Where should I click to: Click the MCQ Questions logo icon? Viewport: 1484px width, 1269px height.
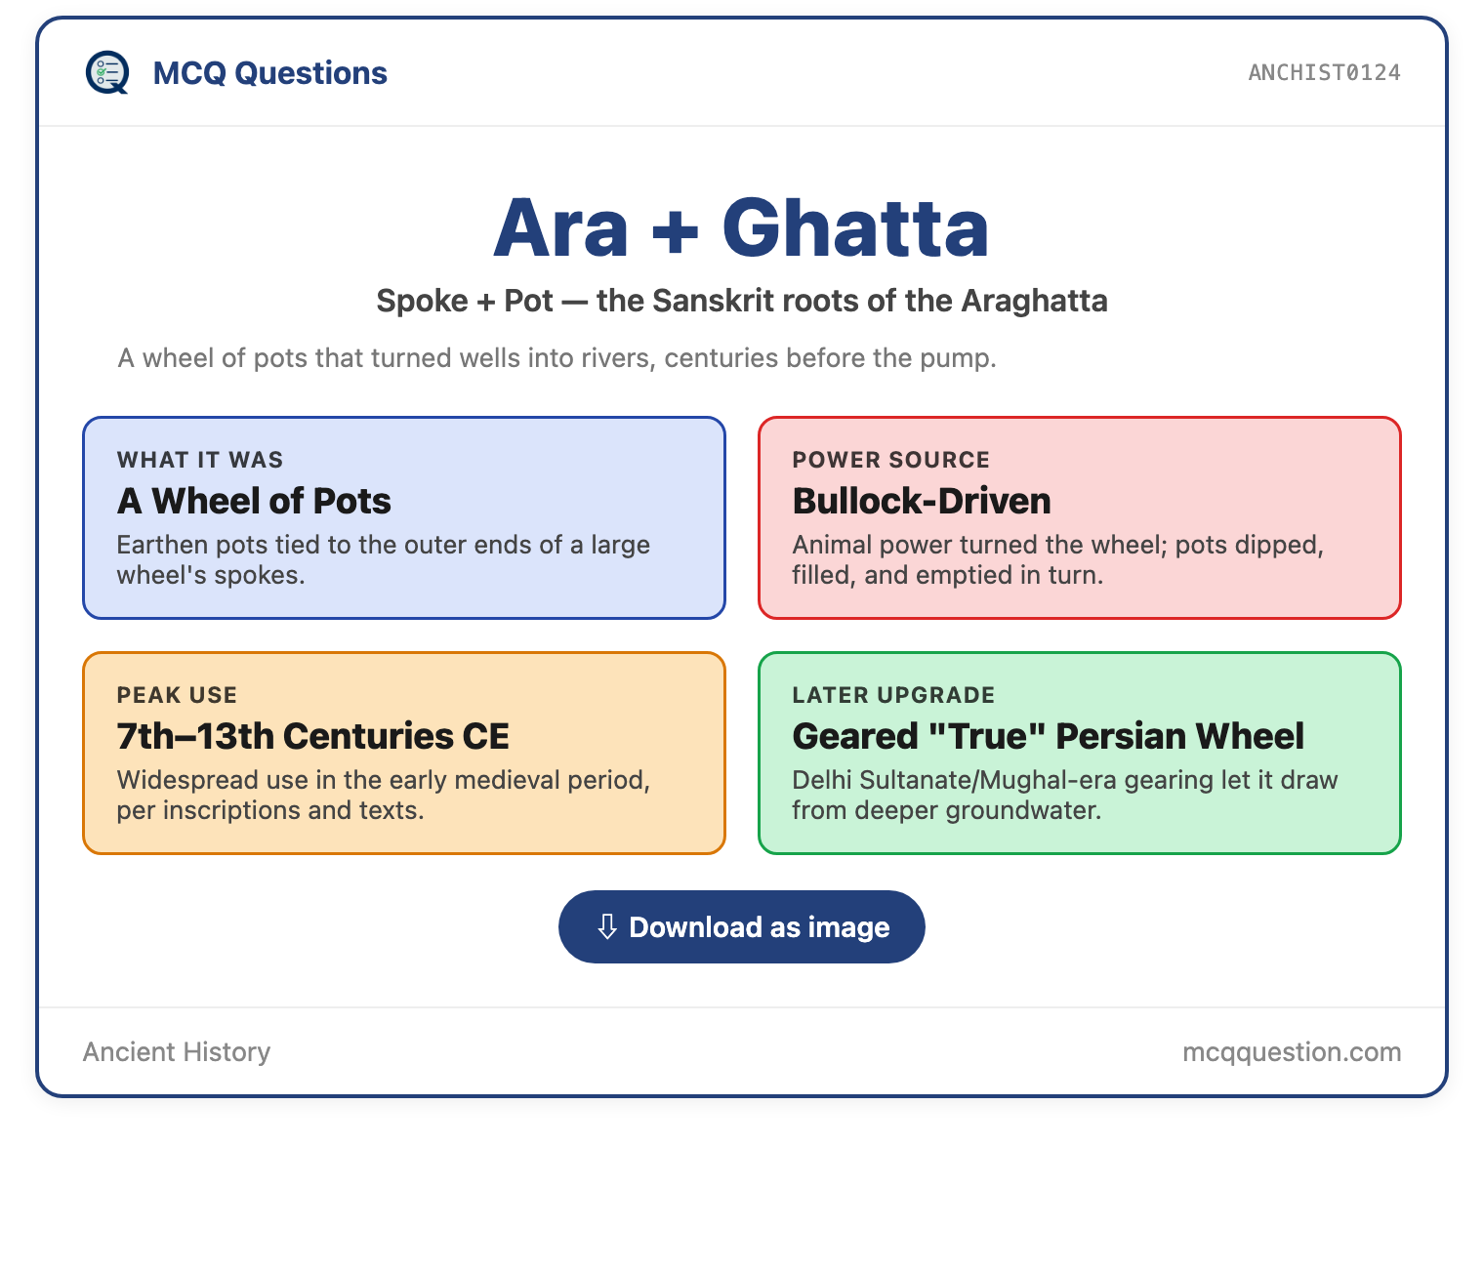click(107, 73)
